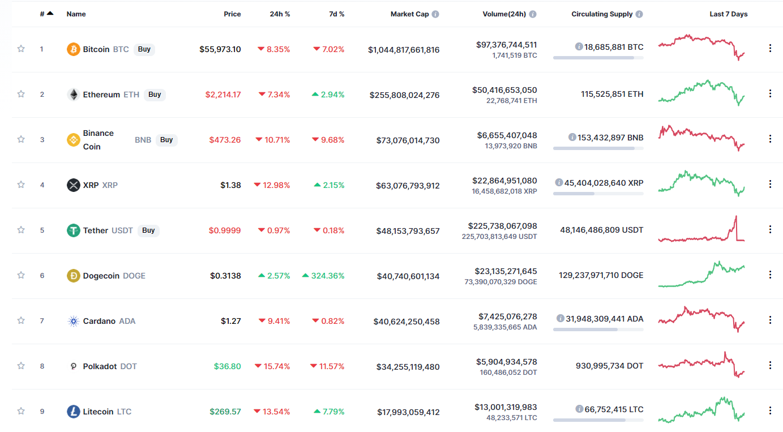Sort by the # rank column header

(46, 14)
